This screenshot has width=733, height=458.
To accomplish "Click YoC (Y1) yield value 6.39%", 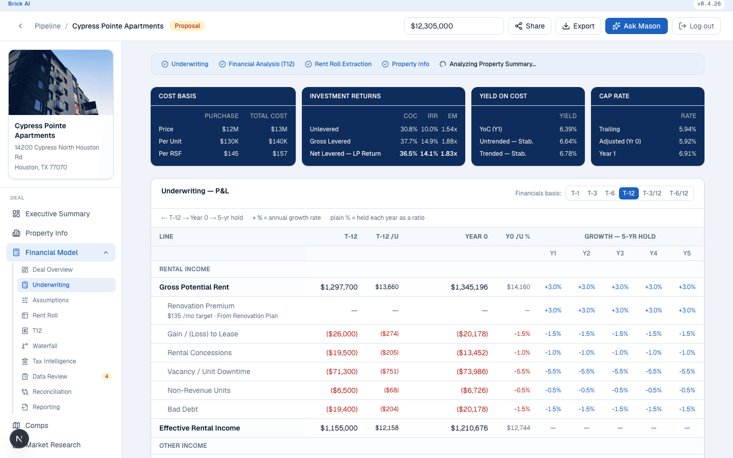I will [568, 129].
